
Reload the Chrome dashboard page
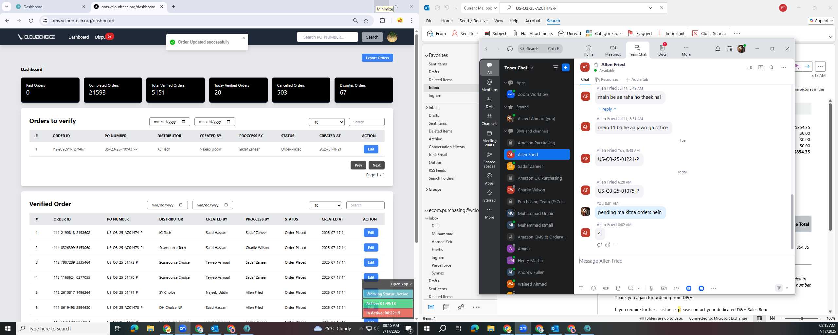[x=31, y=21]
